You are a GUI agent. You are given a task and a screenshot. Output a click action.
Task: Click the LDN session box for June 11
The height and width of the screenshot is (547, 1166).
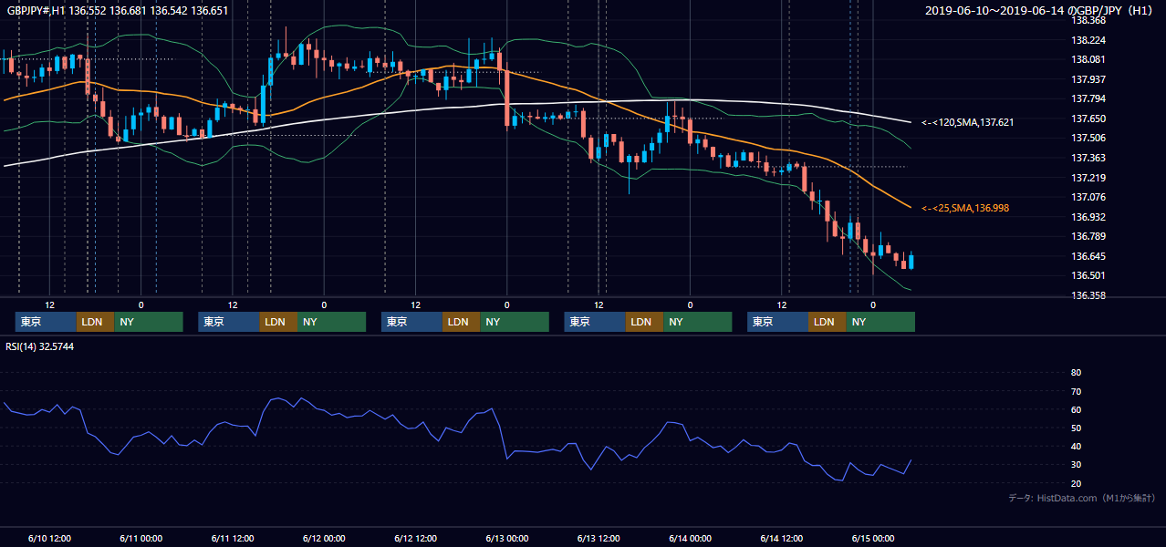(278, 322)
